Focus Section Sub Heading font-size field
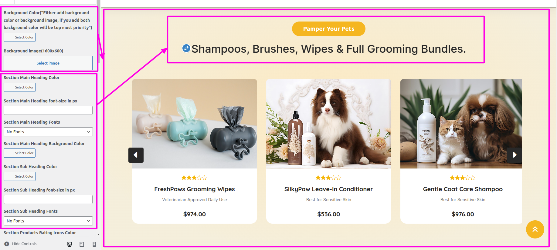557x250 pixels. pyautogui.click(x=48, y=199)
